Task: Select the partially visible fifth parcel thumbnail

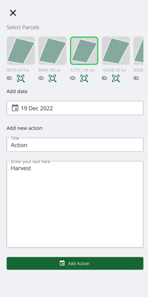Action: coord(138,51)
